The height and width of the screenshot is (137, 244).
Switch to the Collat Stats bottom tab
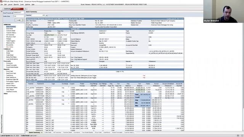48,132
